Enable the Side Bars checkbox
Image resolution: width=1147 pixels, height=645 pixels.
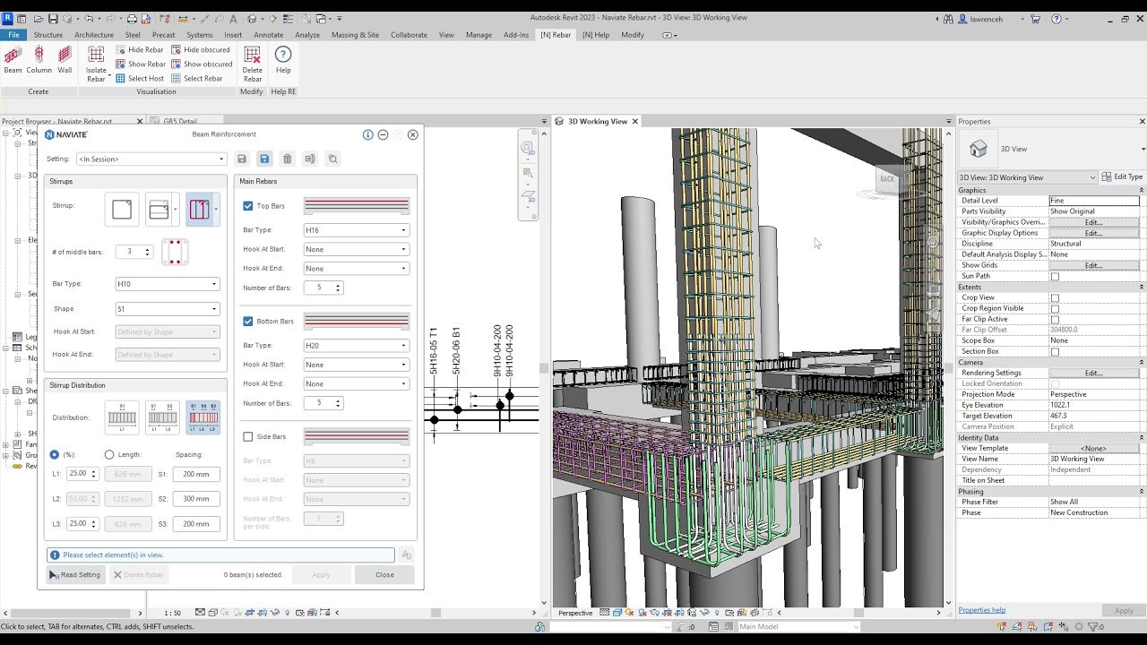(248, 437)
